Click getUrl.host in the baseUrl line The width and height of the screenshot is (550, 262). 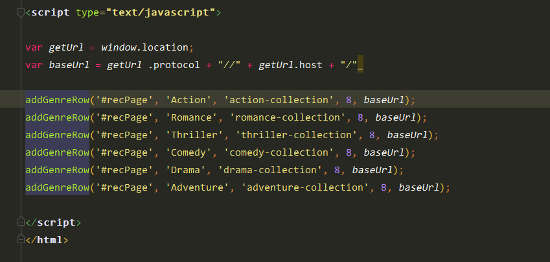point(290,65)
